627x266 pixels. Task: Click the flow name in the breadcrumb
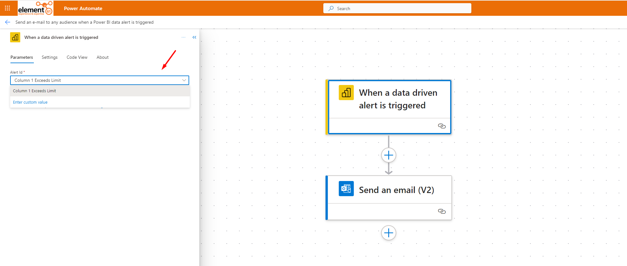coord(84,22)
